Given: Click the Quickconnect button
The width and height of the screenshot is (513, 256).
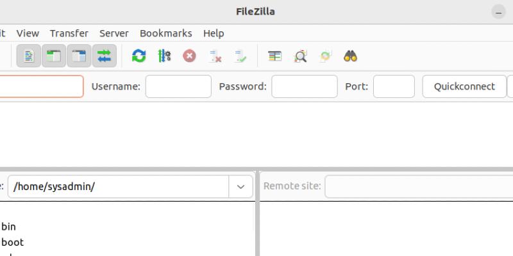Looking at the screenshot, I should point(464,86).
